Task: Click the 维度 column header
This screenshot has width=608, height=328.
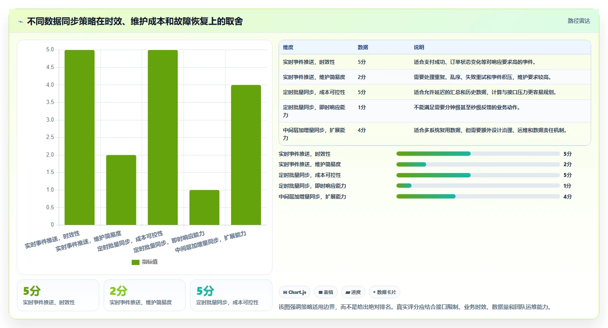Action: 288,47
